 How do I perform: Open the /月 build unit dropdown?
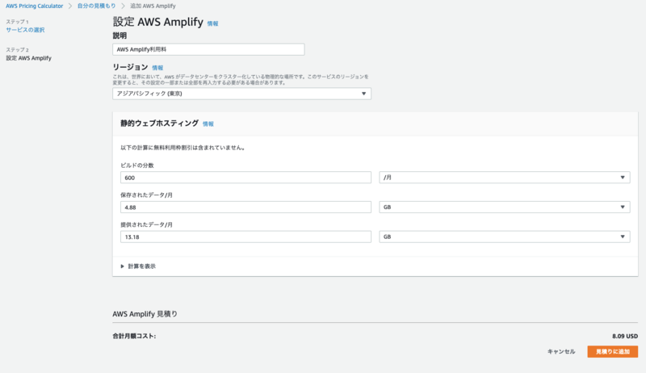tap(504, 178)
